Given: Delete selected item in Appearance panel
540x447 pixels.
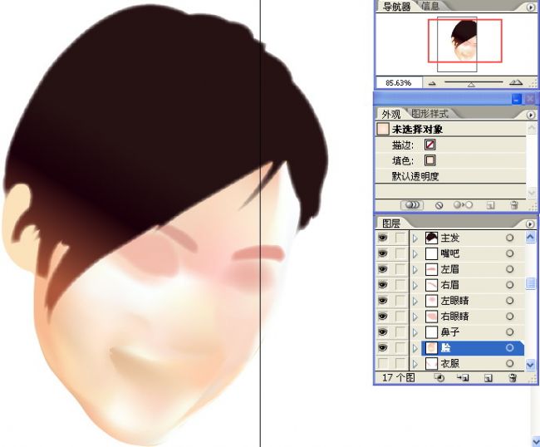Looking at the screenshot, I should [x=514, y=204].
